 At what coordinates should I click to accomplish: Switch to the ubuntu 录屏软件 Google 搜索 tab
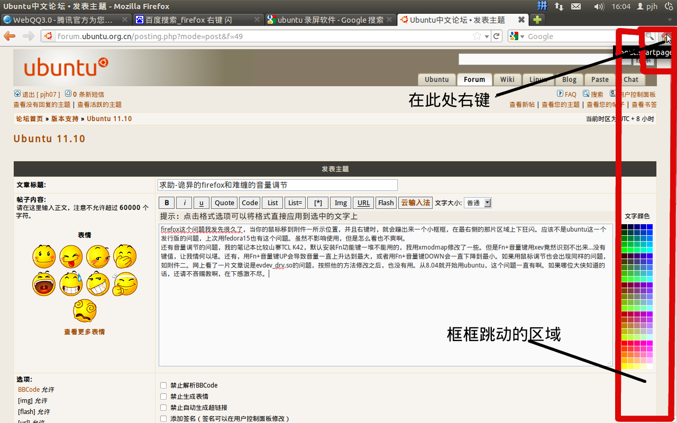click(x=331, y=20)
